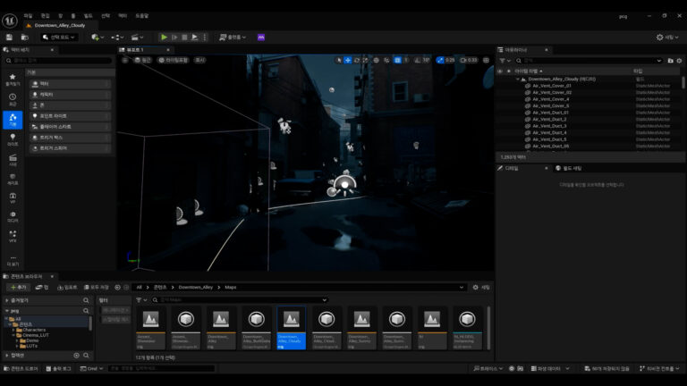Toggle grid snapping in the viewport toolbar
Screen dimensions: 687x386
[398, 60]
